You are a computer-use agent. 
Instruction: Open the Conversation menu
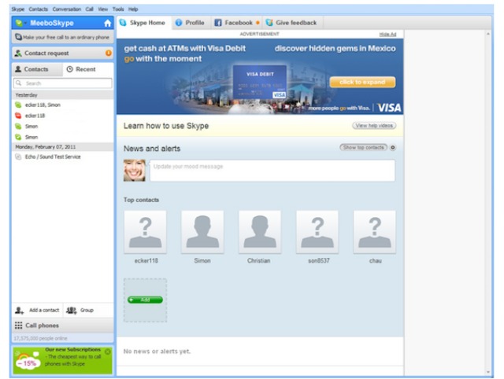[x=67, y=9]
